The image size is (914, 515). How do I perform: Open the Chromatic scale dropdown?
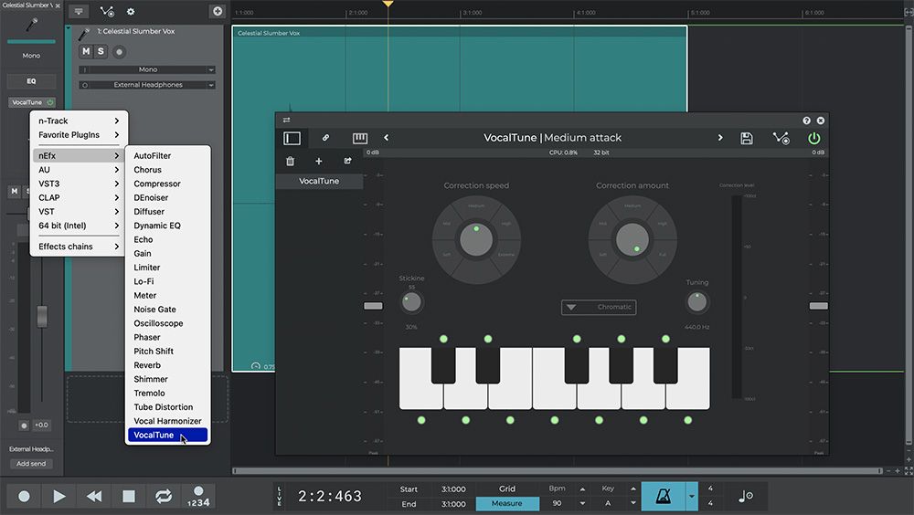tap(599, 307)
